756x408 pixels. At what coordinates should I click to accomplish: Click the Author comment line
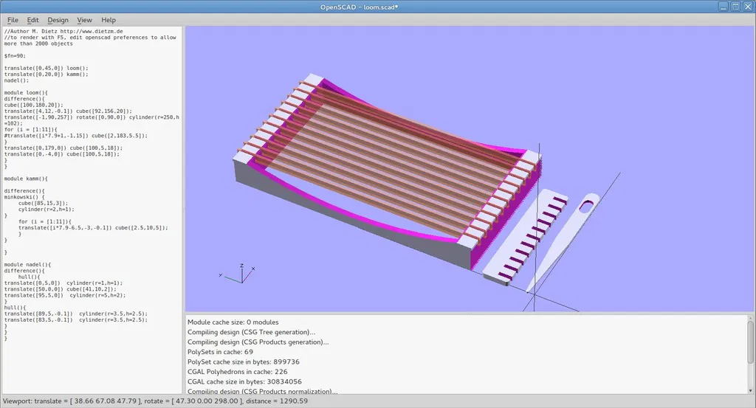tap(63, 31)
